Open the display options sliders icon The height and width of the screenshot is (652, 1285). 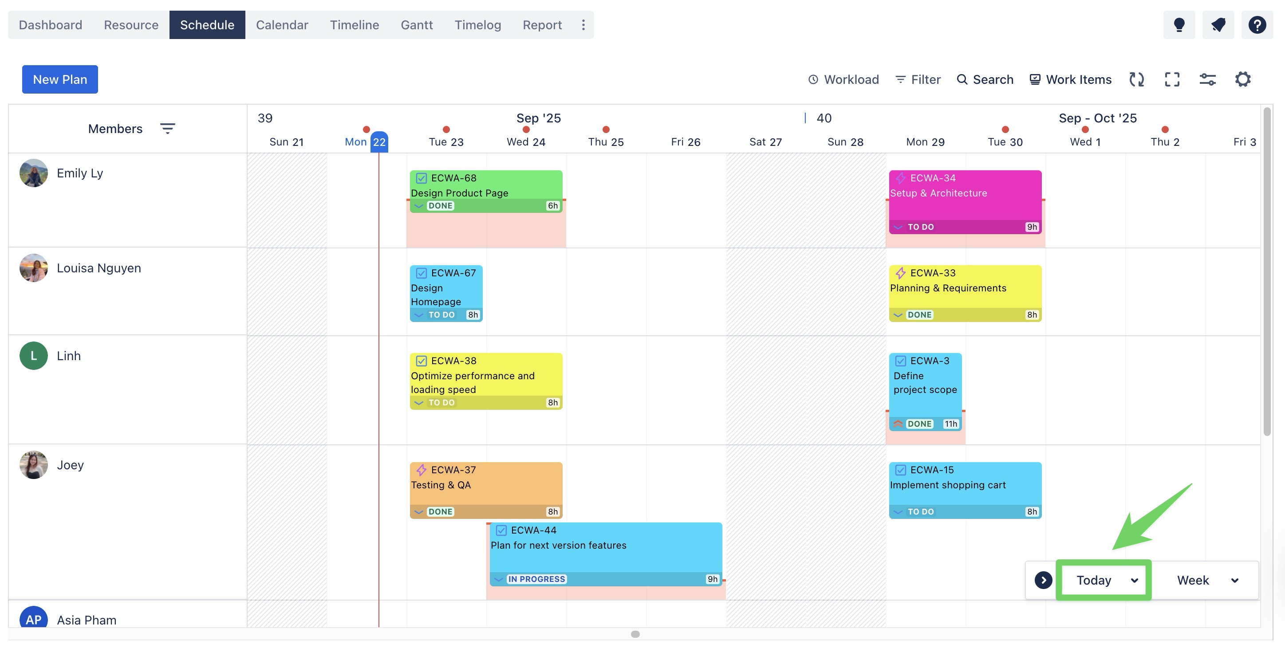(x=1207, y=79)
